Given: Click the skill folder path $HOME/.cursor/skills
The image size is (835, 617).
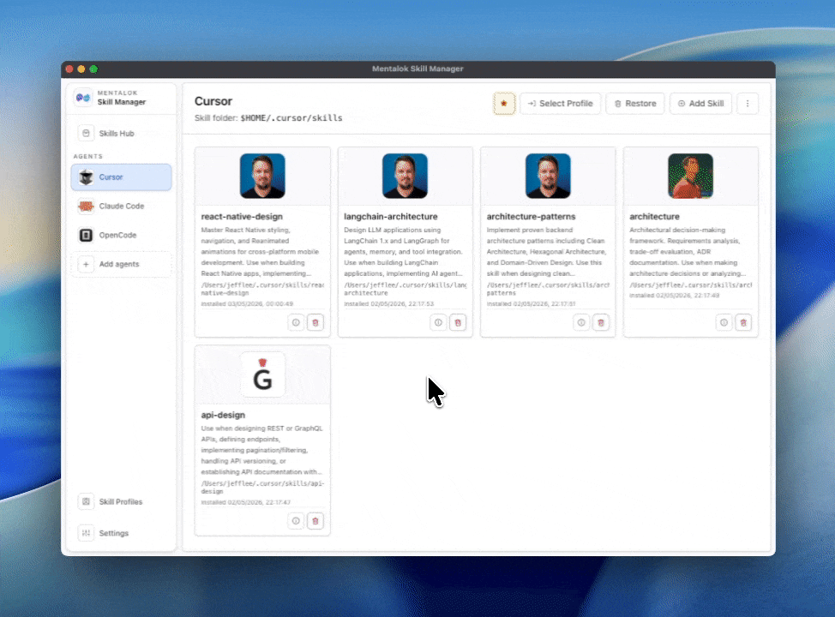Looking at the screenshot, I should pyautogui.click(x=291, y=118).
